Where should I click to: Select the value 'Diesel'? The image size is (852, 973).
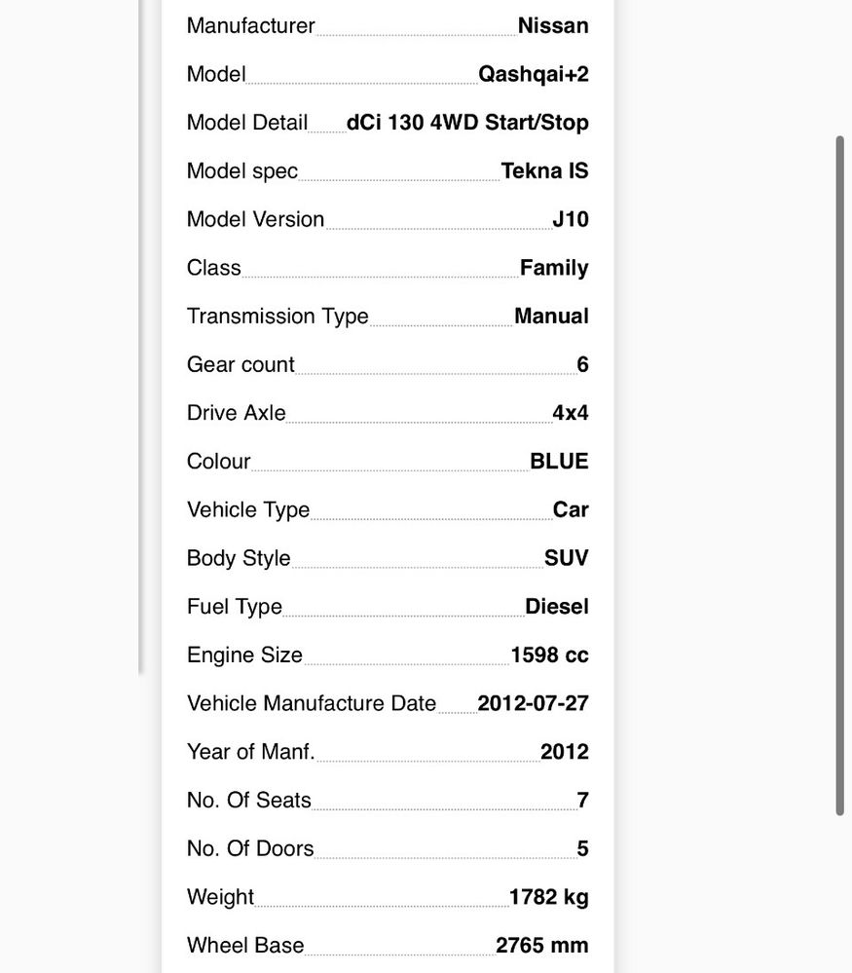point(557,606)
